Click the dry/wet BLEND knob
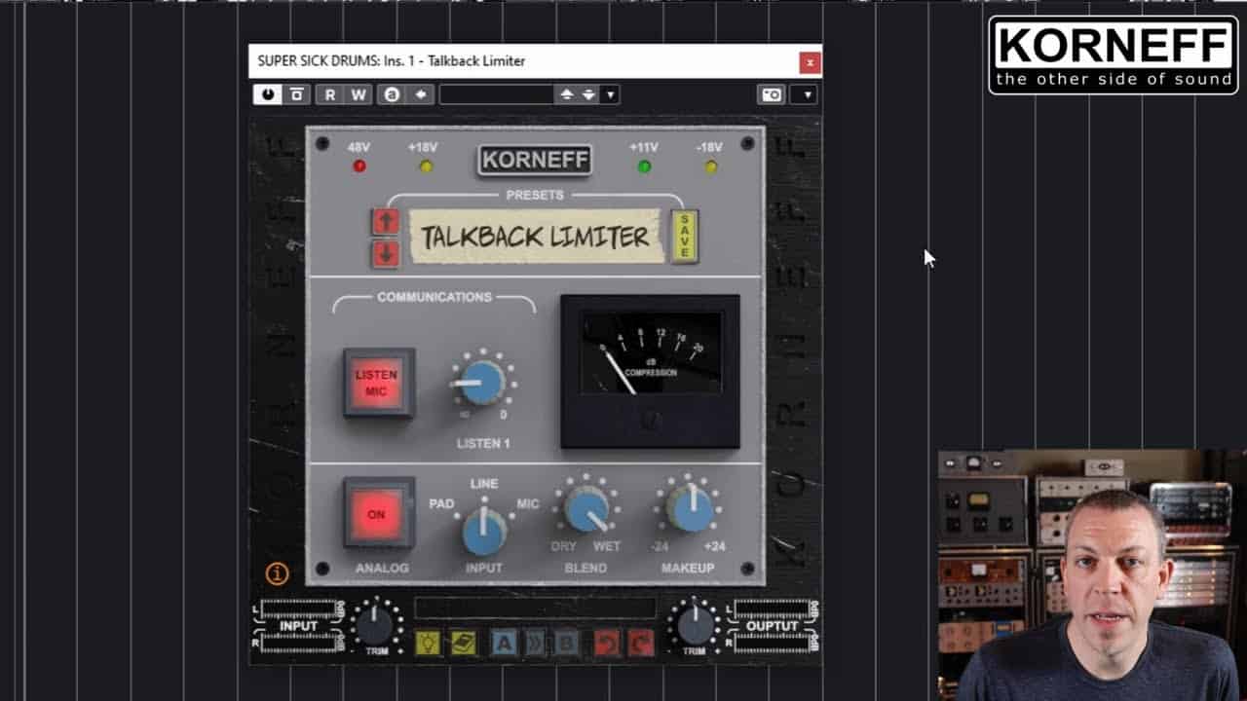 coord(586,508)
